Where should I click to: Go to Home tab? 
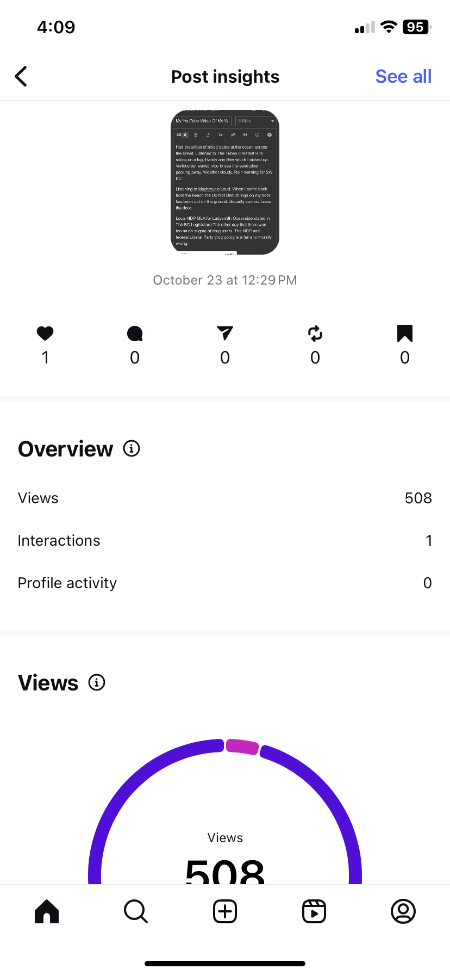point(47,911)
